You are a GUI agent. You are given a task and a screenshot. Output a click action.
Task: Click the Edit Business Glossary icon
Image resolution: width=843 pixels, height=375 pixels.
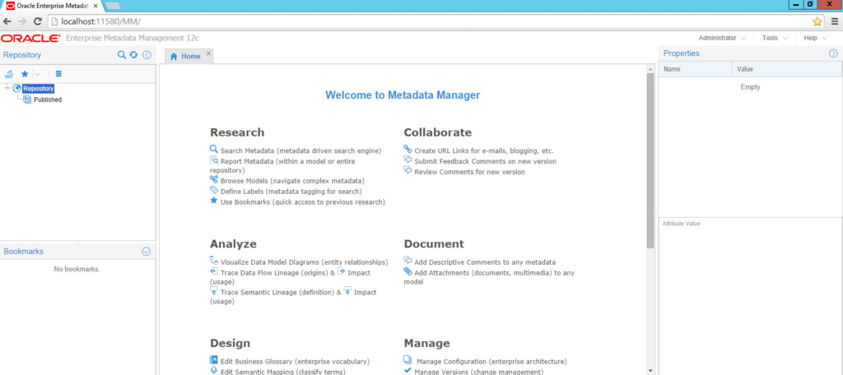(214, 360)
